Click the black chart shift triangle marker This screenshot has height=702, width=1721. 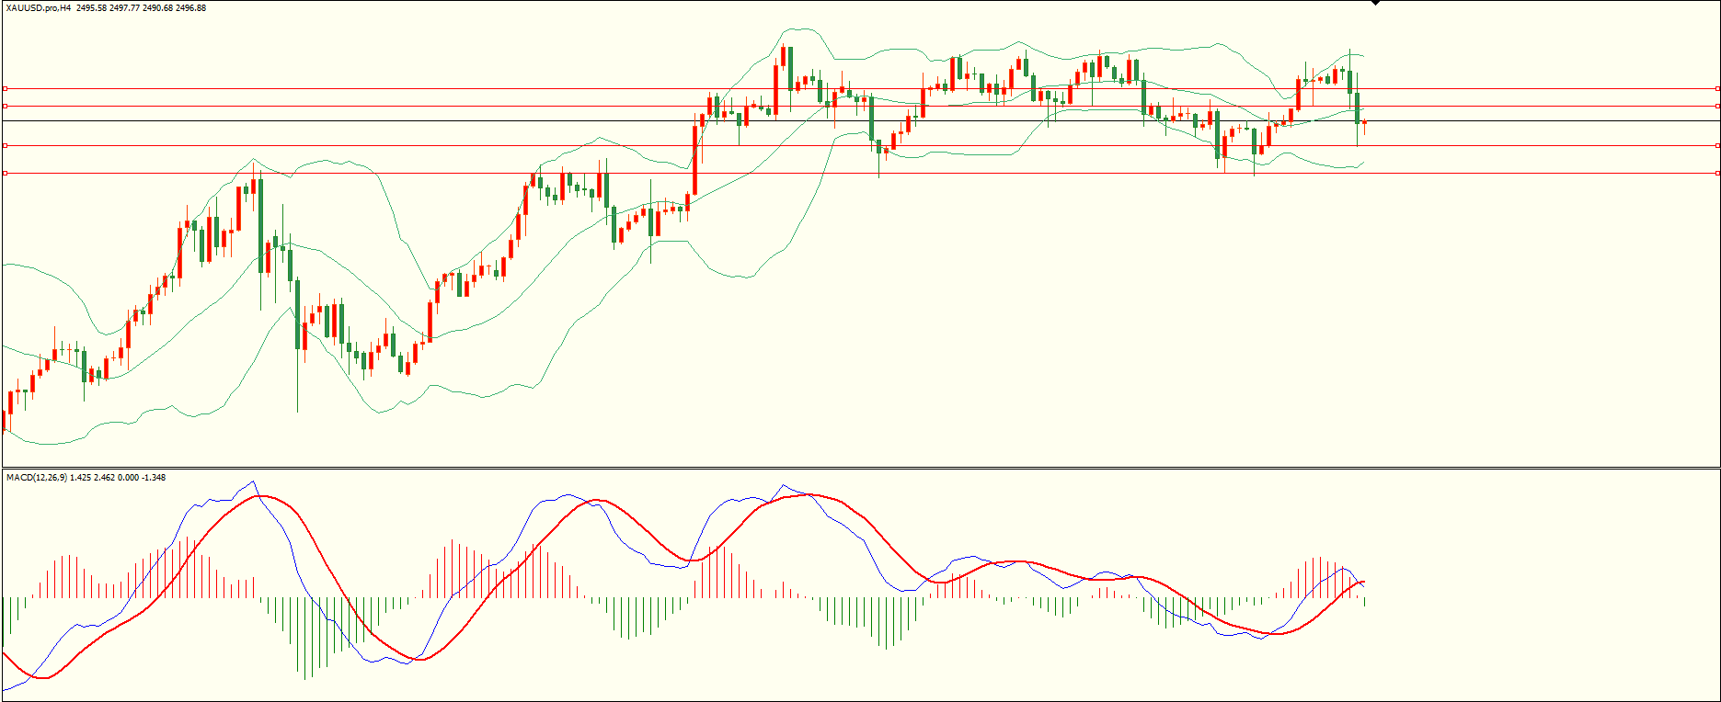(1375, 3)
